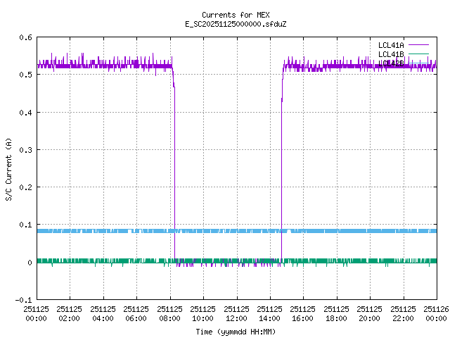The image size is (450, 338).
Task: Click the green LCL41B legend line sample
Action: coord(420,54)
